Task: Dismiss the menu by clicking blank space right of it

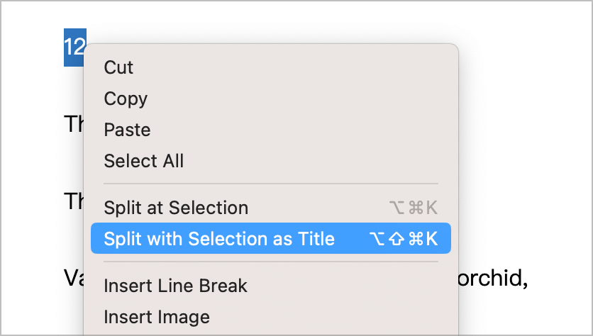Action: coord(526,151)
